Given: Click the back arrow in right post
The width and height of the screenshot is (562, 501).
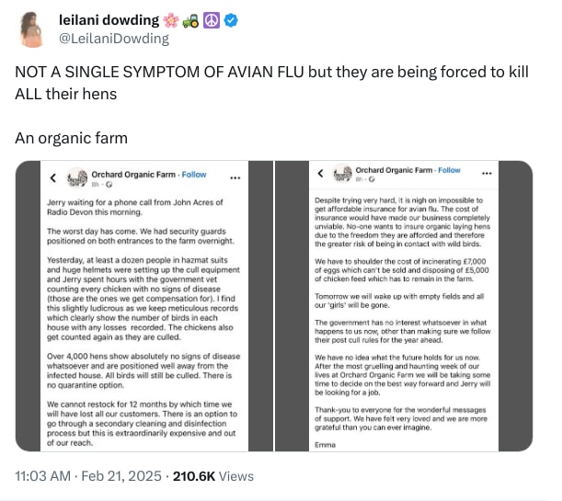Looking at the screenshot, I should pyautogui.click(x=321, y=173).
